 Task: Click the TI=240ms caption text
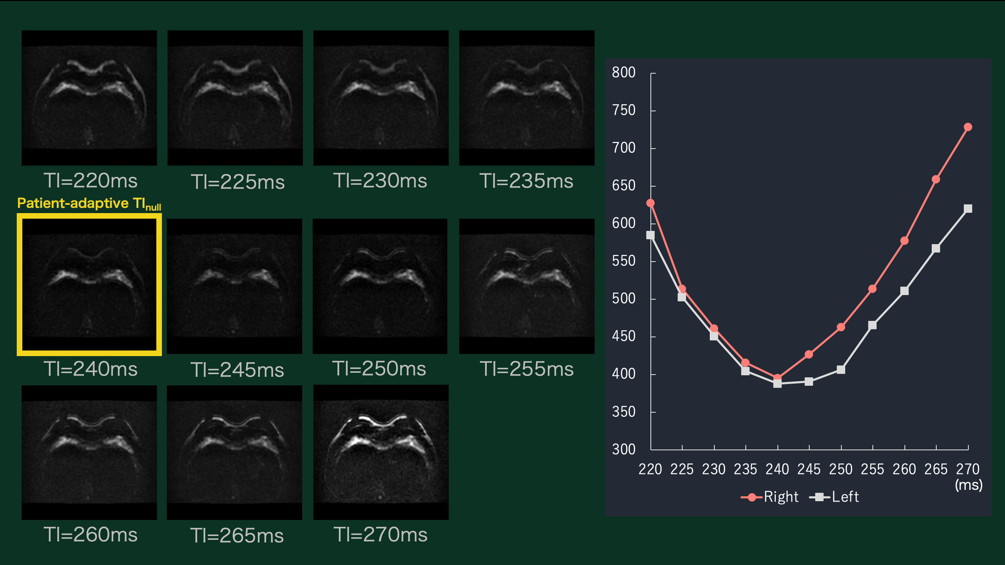90,369
